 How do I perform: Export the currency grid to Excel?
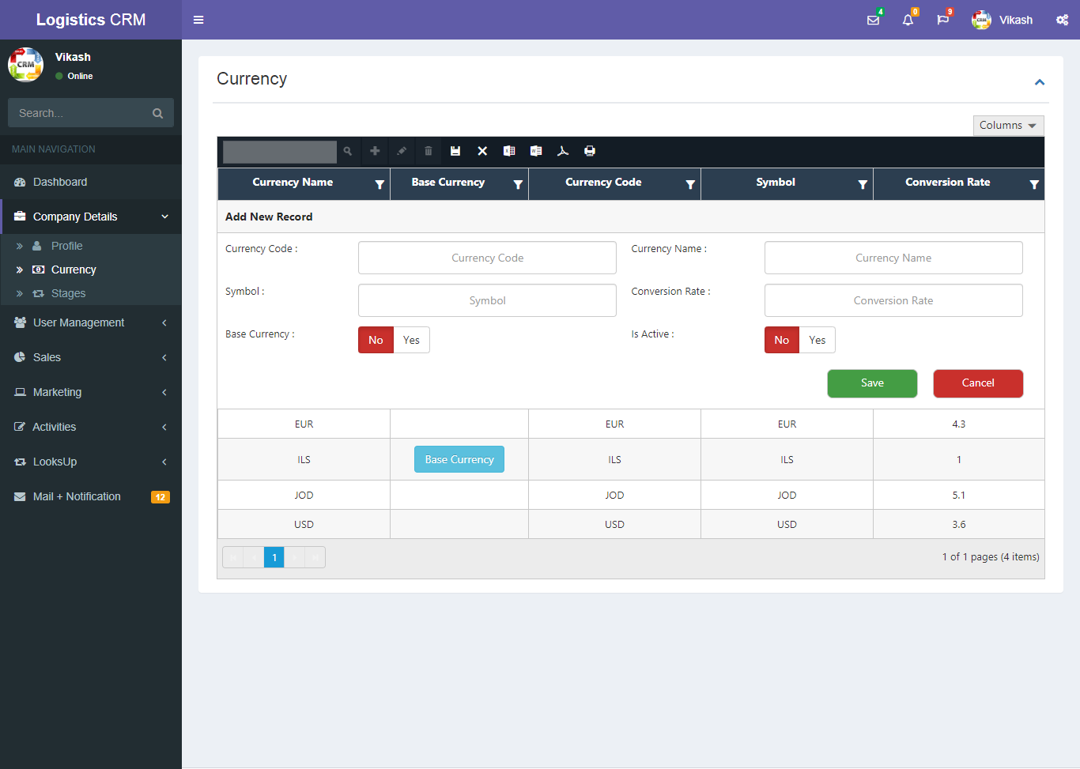tap(509, 151)
